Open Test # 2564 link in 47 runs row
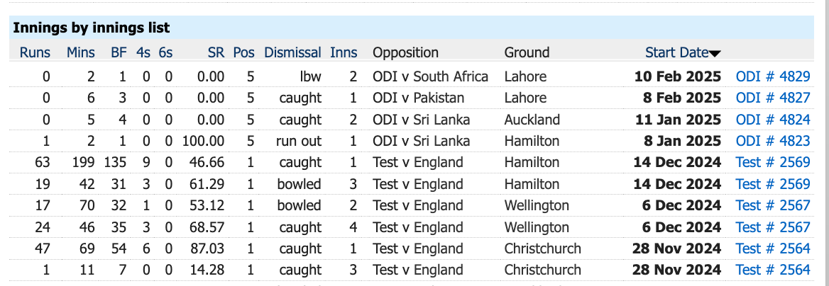 point(772,248)
